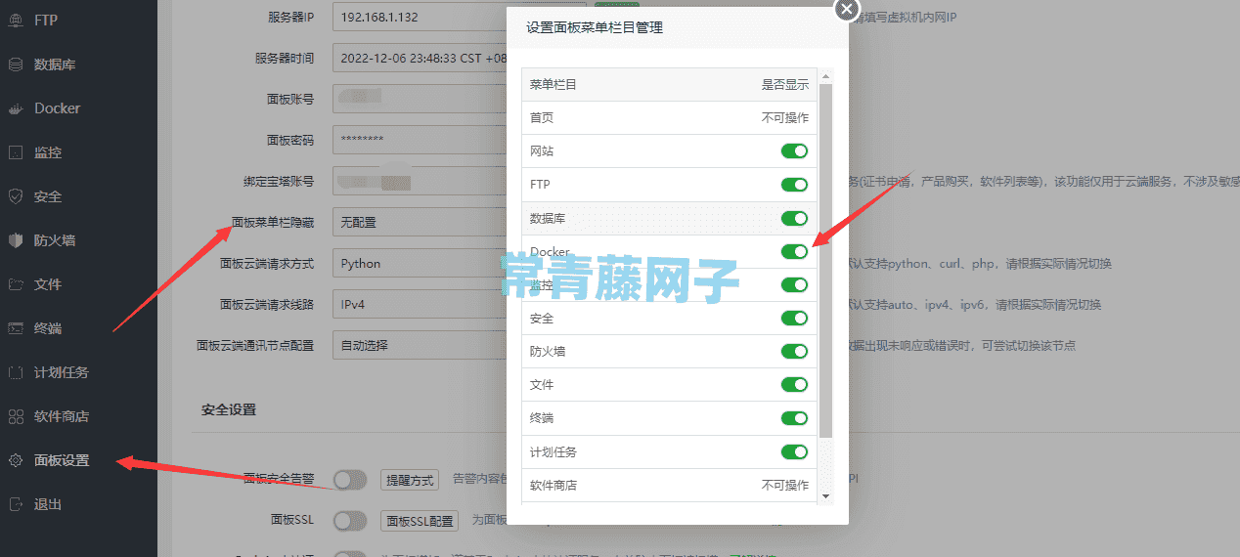
Task: Open the 面板云端请求线路 IPv4 dropdown
Action: click(419, 305)
